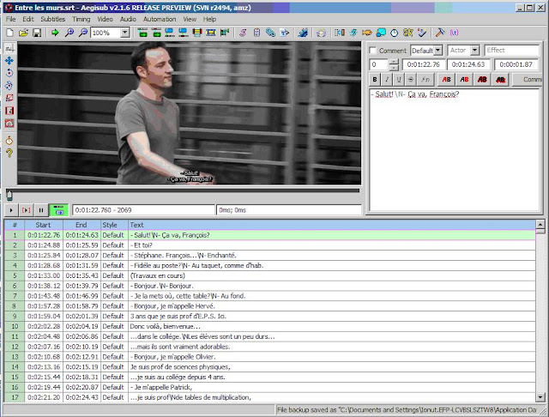
Task: Open the Actor dropdown list
Action: tap(474, 51)
